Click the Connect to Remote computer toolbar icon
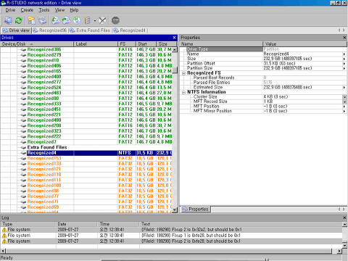Screen dimensions: 348x261 (8, 20)
